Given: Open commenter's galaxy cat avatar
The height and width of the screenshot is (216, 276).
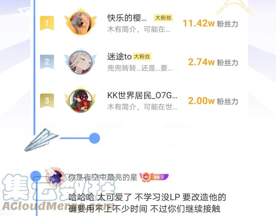Looking at the screenshot, I should click(55, 176).
